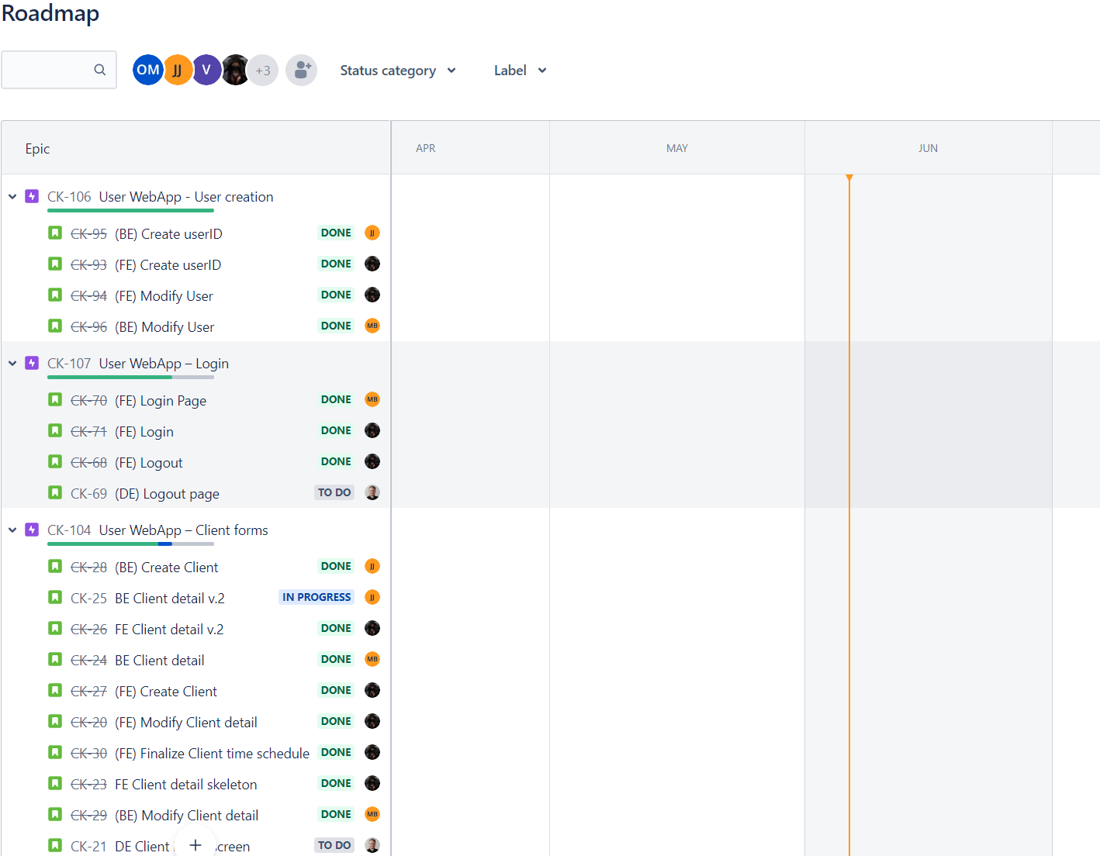Click assignee avatar on CK-93 row
This screenshot has width=1100, height=856.
(x=372, y=264)
